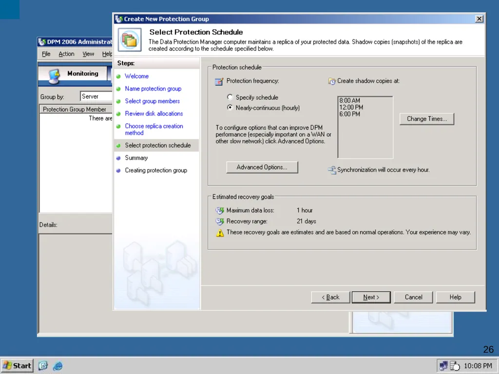
Task: Select 6:00 PM in shadow copy list
Action: pos(350,114)
